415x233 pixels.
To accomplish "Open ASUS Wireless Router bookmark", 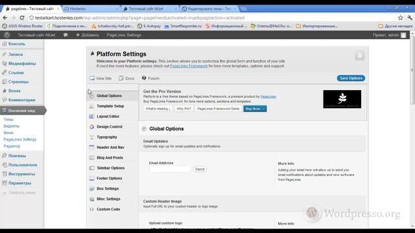I will tap(22, 26).
